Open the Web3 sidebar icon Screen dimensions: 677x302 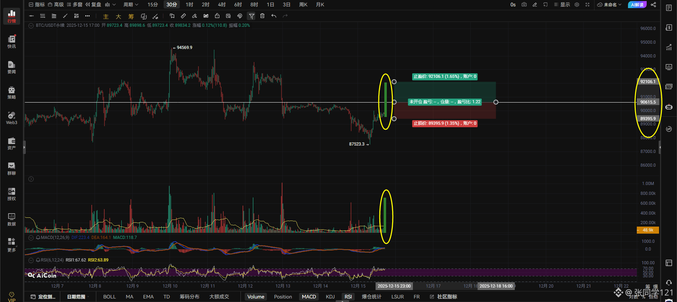pos(12,118)
